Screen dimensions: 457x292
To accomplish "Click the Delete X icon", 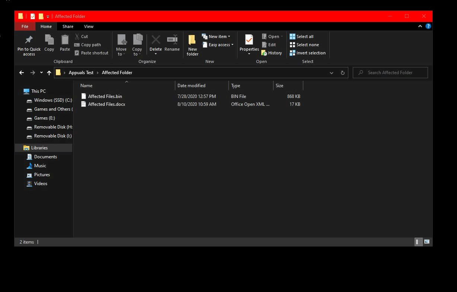I will pos(156,39).
